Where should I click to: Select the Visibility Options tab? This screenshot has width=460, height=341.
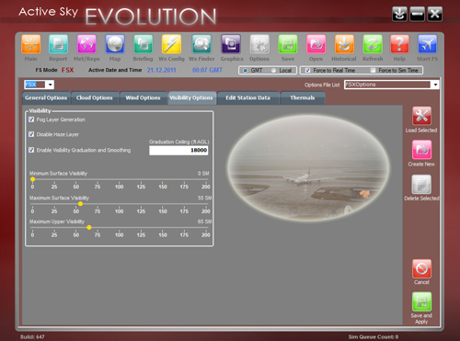coord(191,98)
